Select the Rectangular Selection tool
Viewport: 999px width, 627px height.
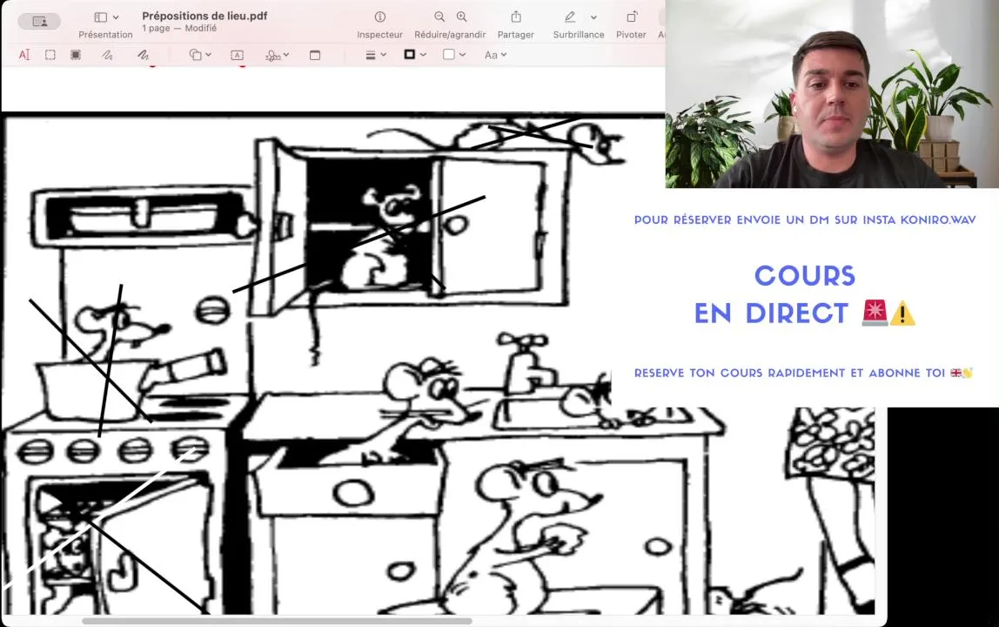point(50,55)
